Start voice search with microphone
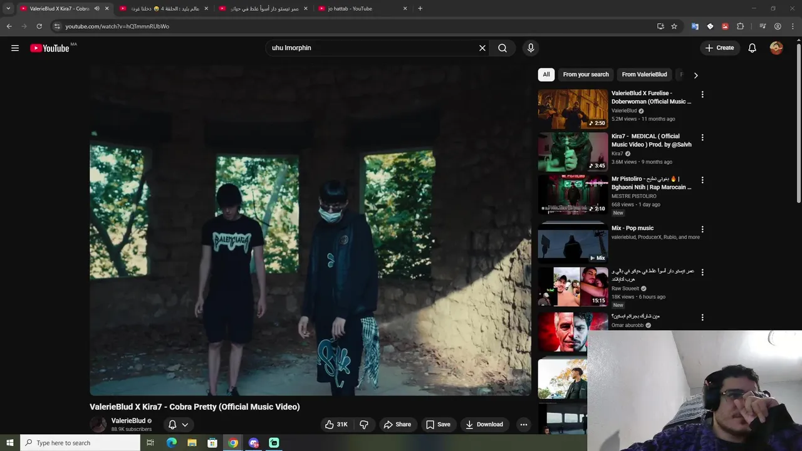This screenshot has width=802, height=451. tap(531, 48)
